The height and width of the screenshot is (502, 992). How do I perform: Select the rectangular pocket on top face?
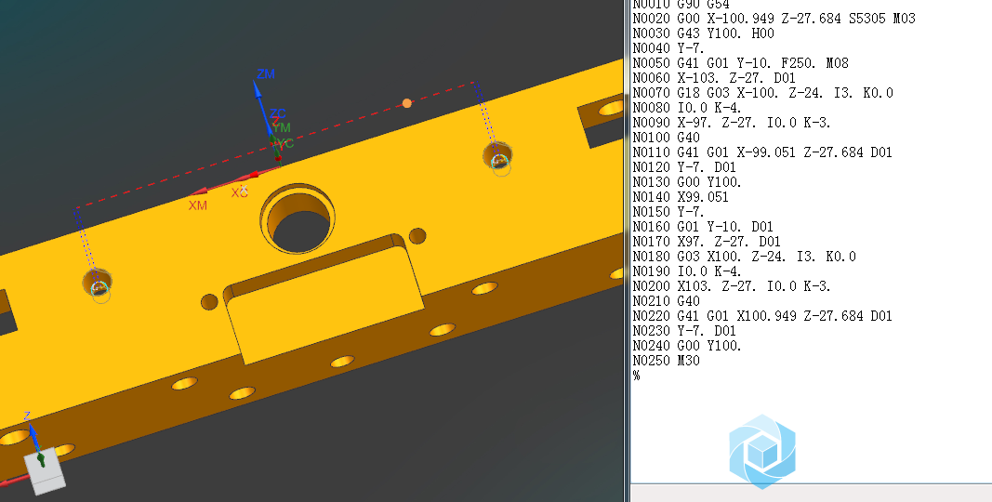(x=324, y=298)
